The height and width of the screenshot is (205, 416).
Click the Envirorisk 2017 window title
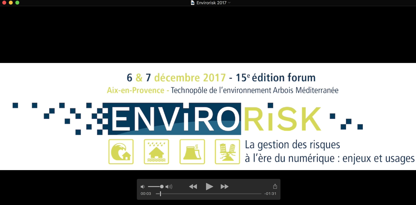211,3
